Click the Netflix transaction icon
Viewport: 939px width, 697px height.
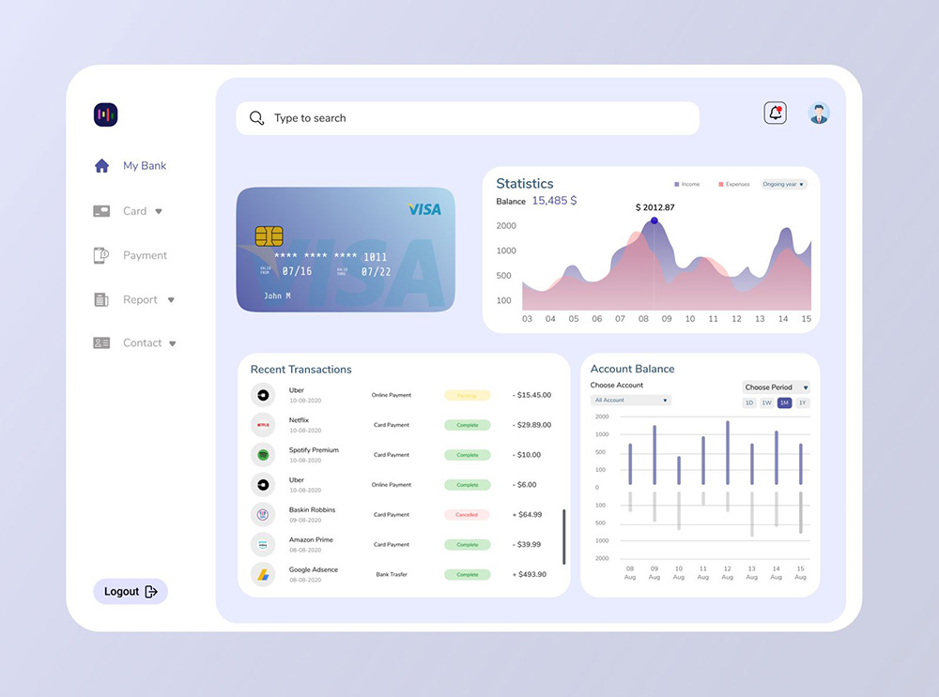pos(263,425)
